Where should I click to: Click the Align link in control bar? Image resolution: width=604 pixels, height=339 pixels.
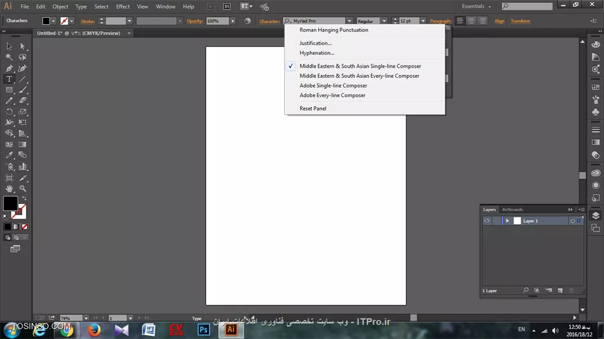click(499, 21)
